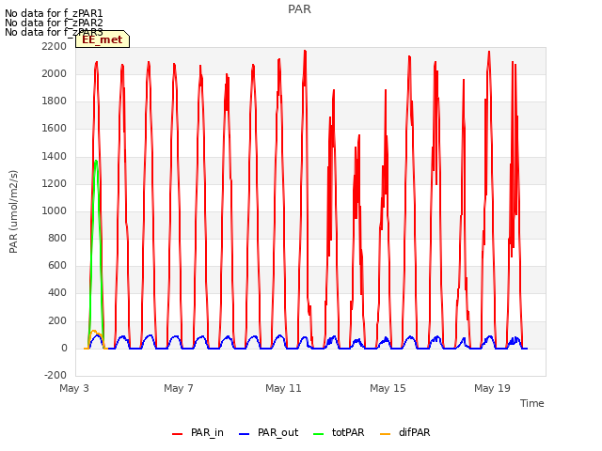Click the May 15 x-axis label

pyautogui.click(x=388, y=388)
